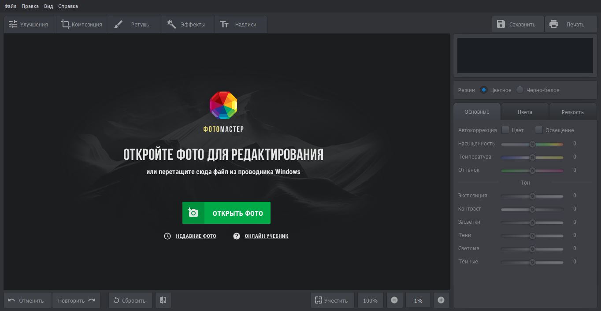The image size is (601, 311).
Task: Click the Тёмные slider handle
Action: (x=532, y=262)
